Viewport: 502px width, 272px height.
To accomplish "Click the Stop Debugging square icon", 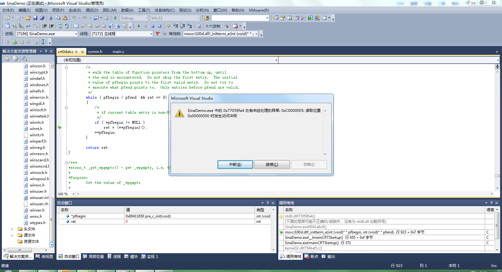I will click(x=153, y=26).
